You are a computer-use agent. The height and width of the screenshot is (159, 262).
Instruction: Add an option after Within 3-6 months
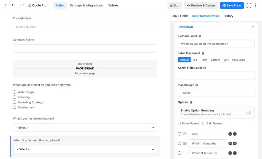[230, 153]
